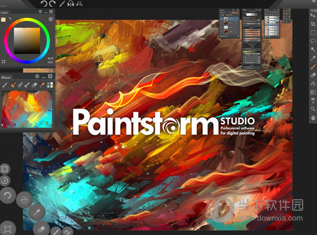Open the perspective guides icon in the top toolbar

[x=79, y=3]
